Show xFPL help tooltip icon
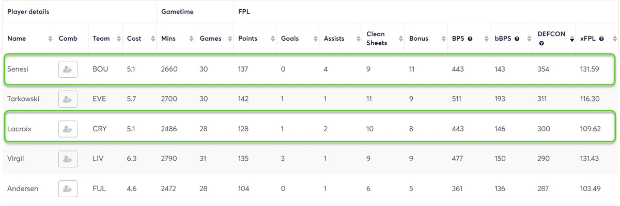Screen dimensions: 620x206 pos(601,39)
